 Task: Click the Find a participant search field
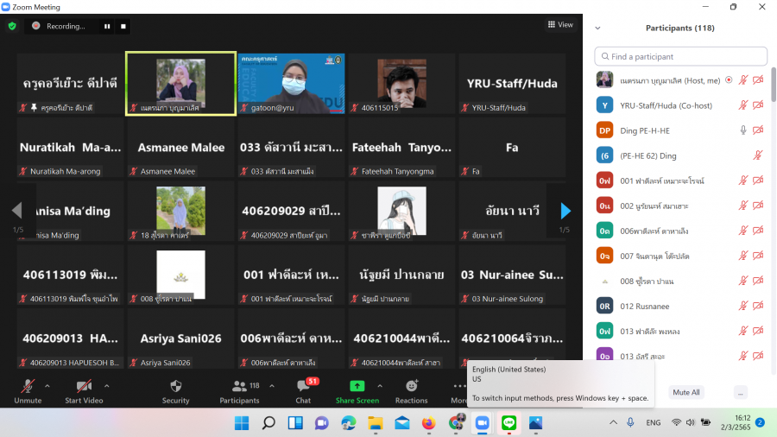680,56
